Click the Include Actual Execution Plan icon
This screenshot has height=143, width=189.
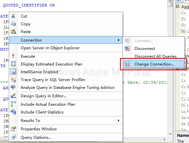[13, 104]
